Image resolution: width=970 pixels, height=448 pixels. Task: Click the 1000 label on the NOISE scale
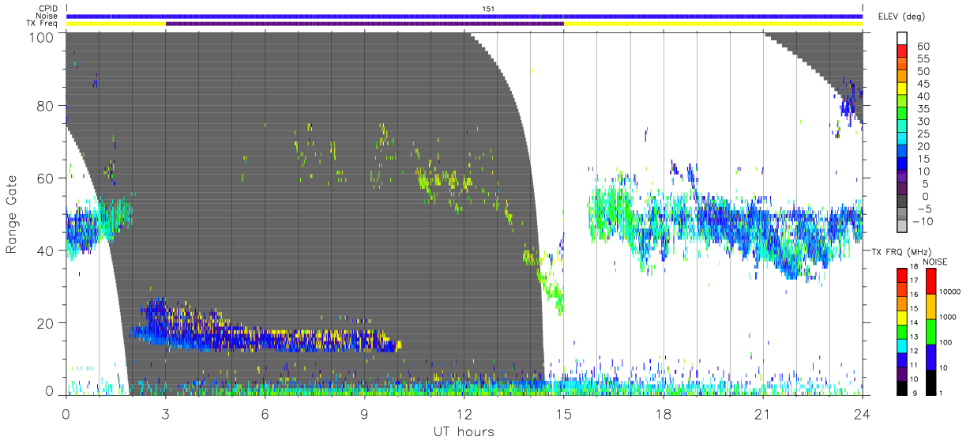pyautogui.click(x=948, y=317)
